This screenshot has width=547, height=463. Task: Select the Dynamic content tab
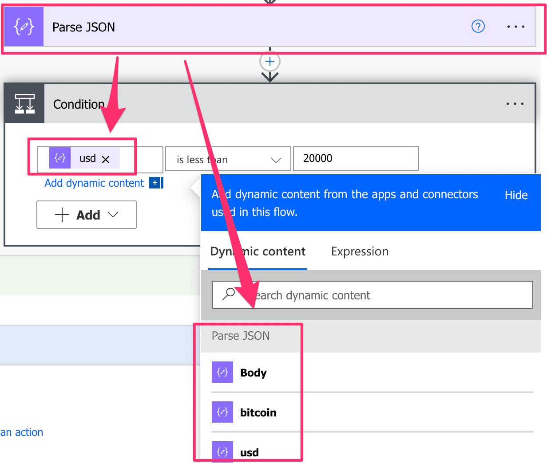(x=258, y=251)
